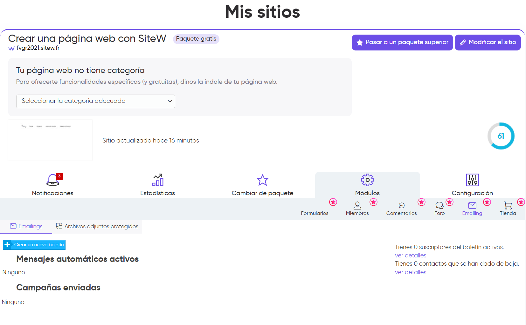Click Sitio actualizado hace 16 minutos text

(151, 140)
